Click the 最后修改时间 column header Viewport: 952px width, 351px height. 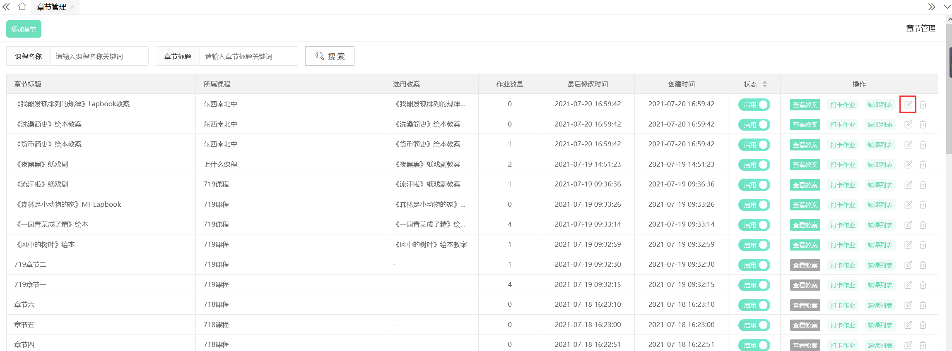point(588,84)
